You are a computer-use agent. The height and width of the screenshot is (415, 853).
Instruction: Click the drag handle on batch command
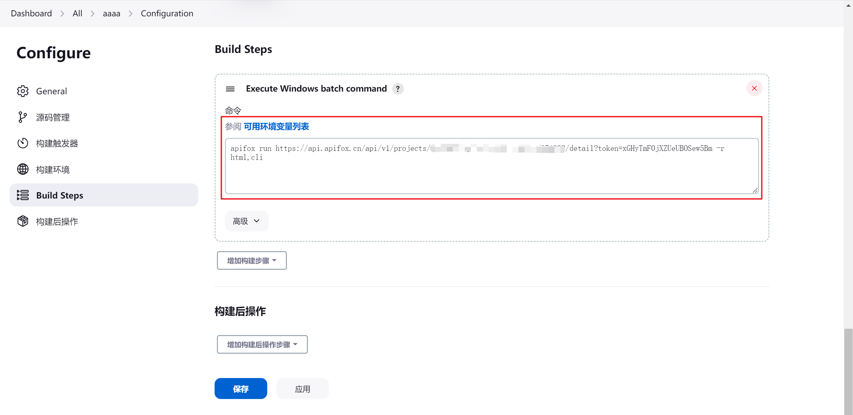point(230,89)
